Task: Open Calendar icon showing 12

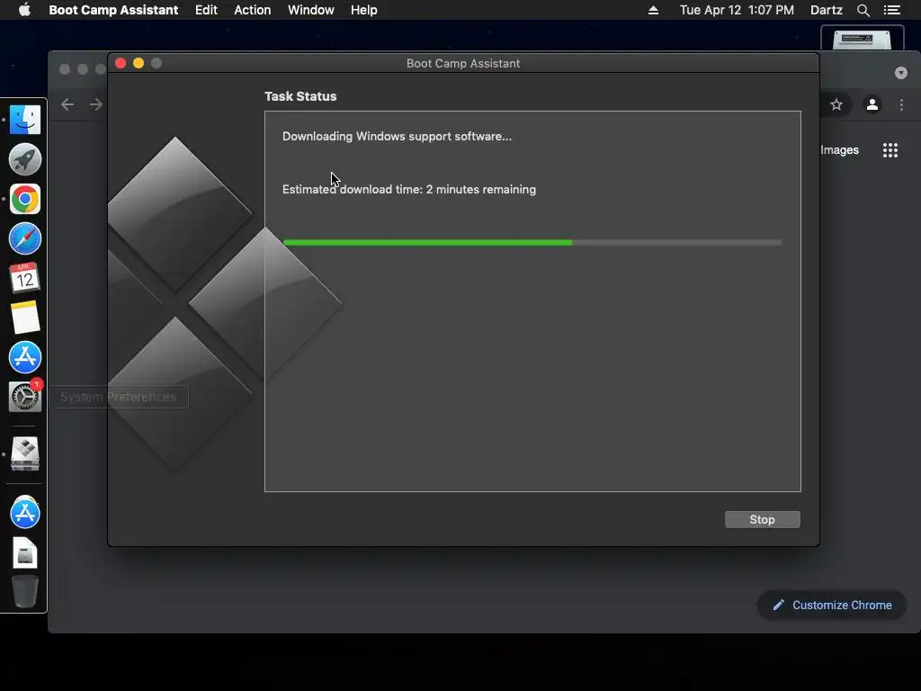Action: click(x=24, y=278)
